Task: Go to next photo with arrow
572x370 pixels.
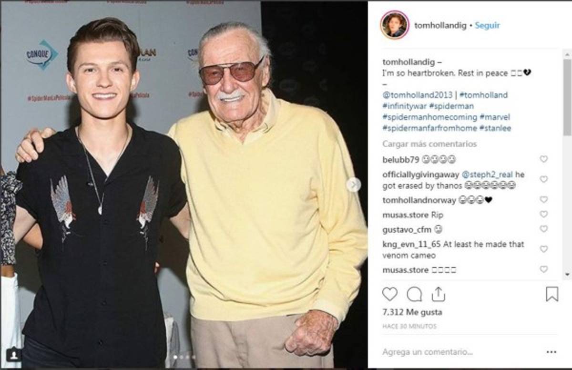Action: click(353, 185)
